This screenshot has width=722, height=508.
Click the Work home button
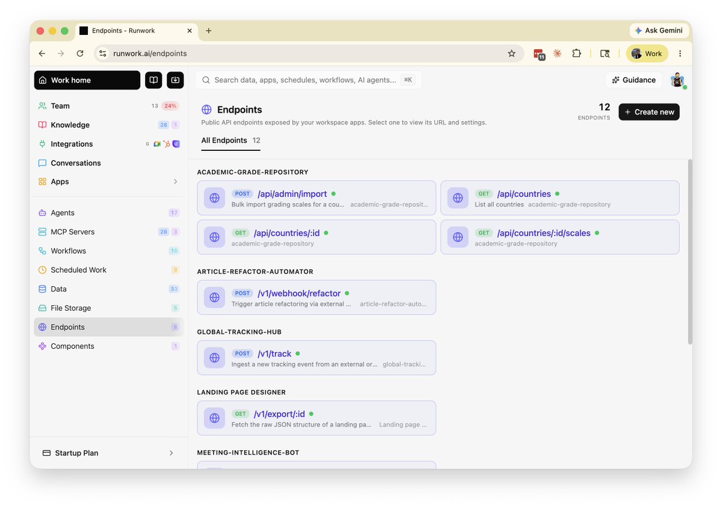(x=87, y=80)
